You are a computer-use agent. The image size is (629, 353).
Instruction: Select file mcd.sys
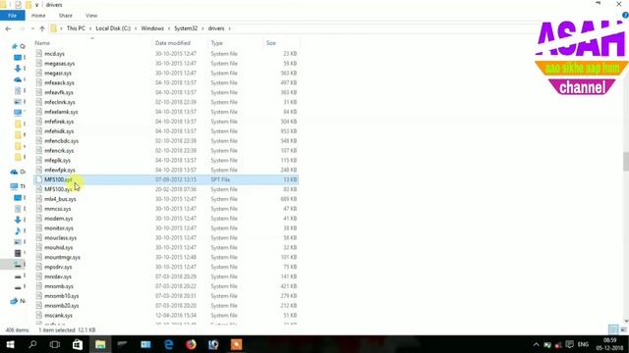click(x=55, y=54)
